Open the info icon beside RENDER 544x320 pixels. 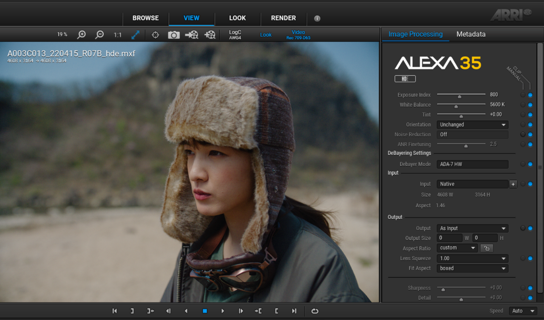click(x=317, y=18)
